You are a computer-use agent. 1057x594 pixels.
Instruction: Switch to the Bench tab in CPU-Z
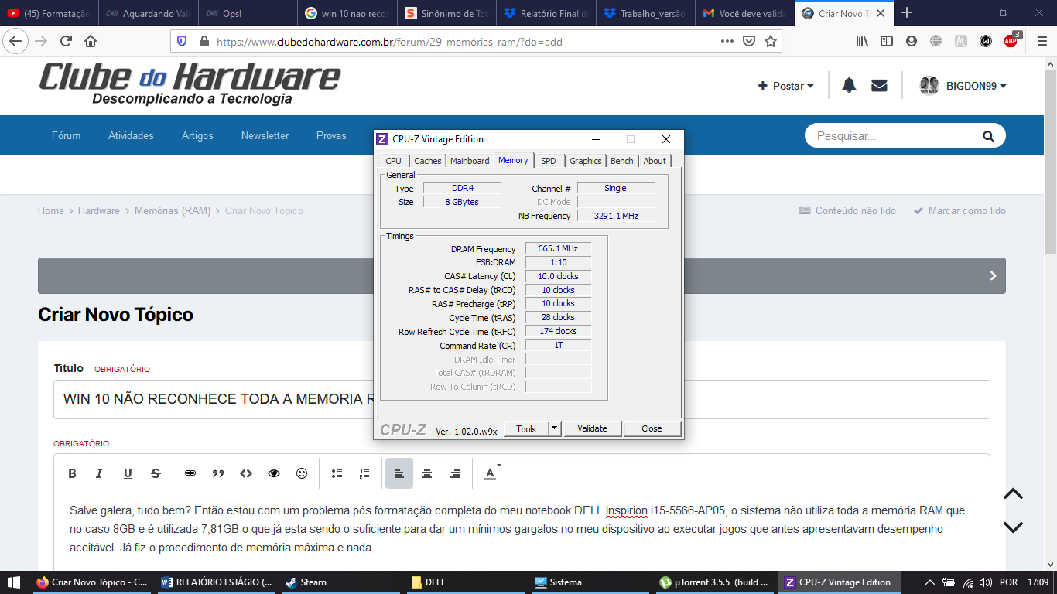(x=622, y=161)
